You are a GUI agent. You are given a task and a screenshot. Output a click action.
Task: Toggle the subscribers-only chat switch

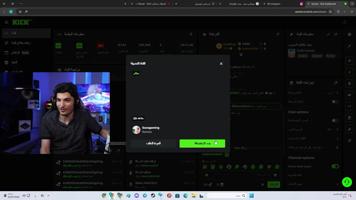(335, 102)
